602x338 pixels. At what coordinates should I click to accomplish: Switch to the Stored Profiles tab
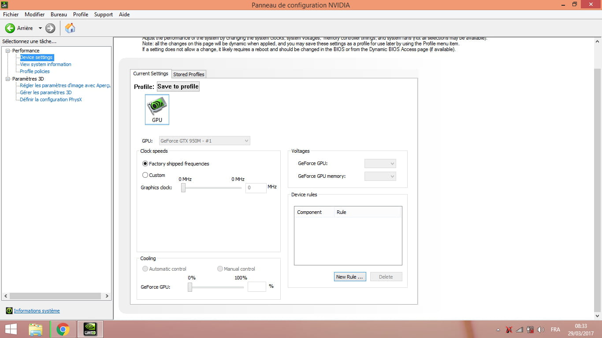[x=189, y=74]
